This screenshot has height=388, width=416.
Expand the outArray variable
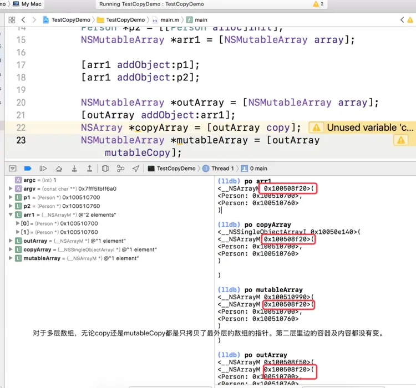(x=11, y=241)
